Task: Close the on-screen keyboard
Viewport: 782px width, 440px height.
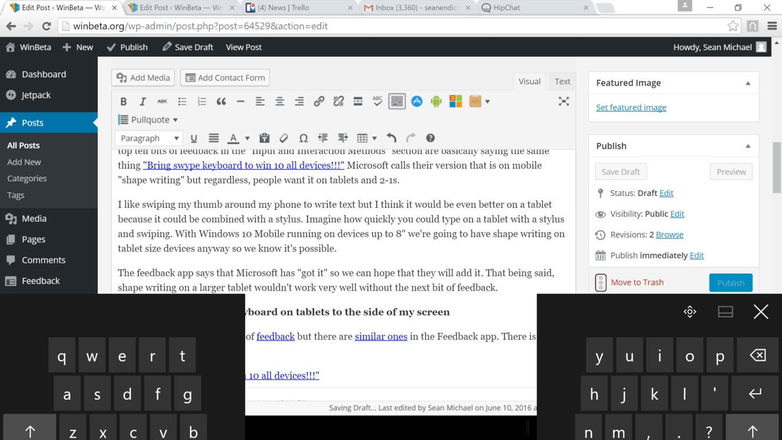Action: (761, 312)
